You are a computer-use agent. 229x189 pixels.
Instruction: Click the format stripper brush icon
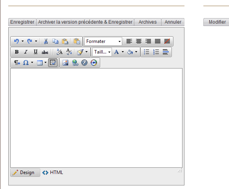coord(80,52)
